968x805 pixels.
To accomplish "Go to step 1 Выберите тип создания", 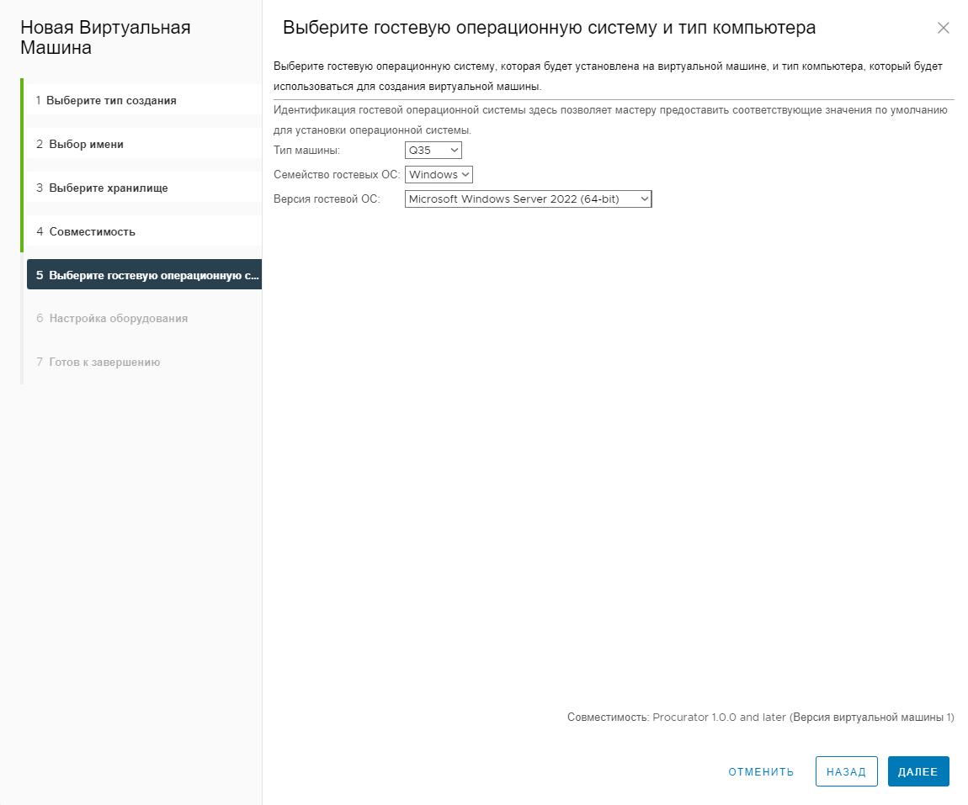I will click(144, 100).
